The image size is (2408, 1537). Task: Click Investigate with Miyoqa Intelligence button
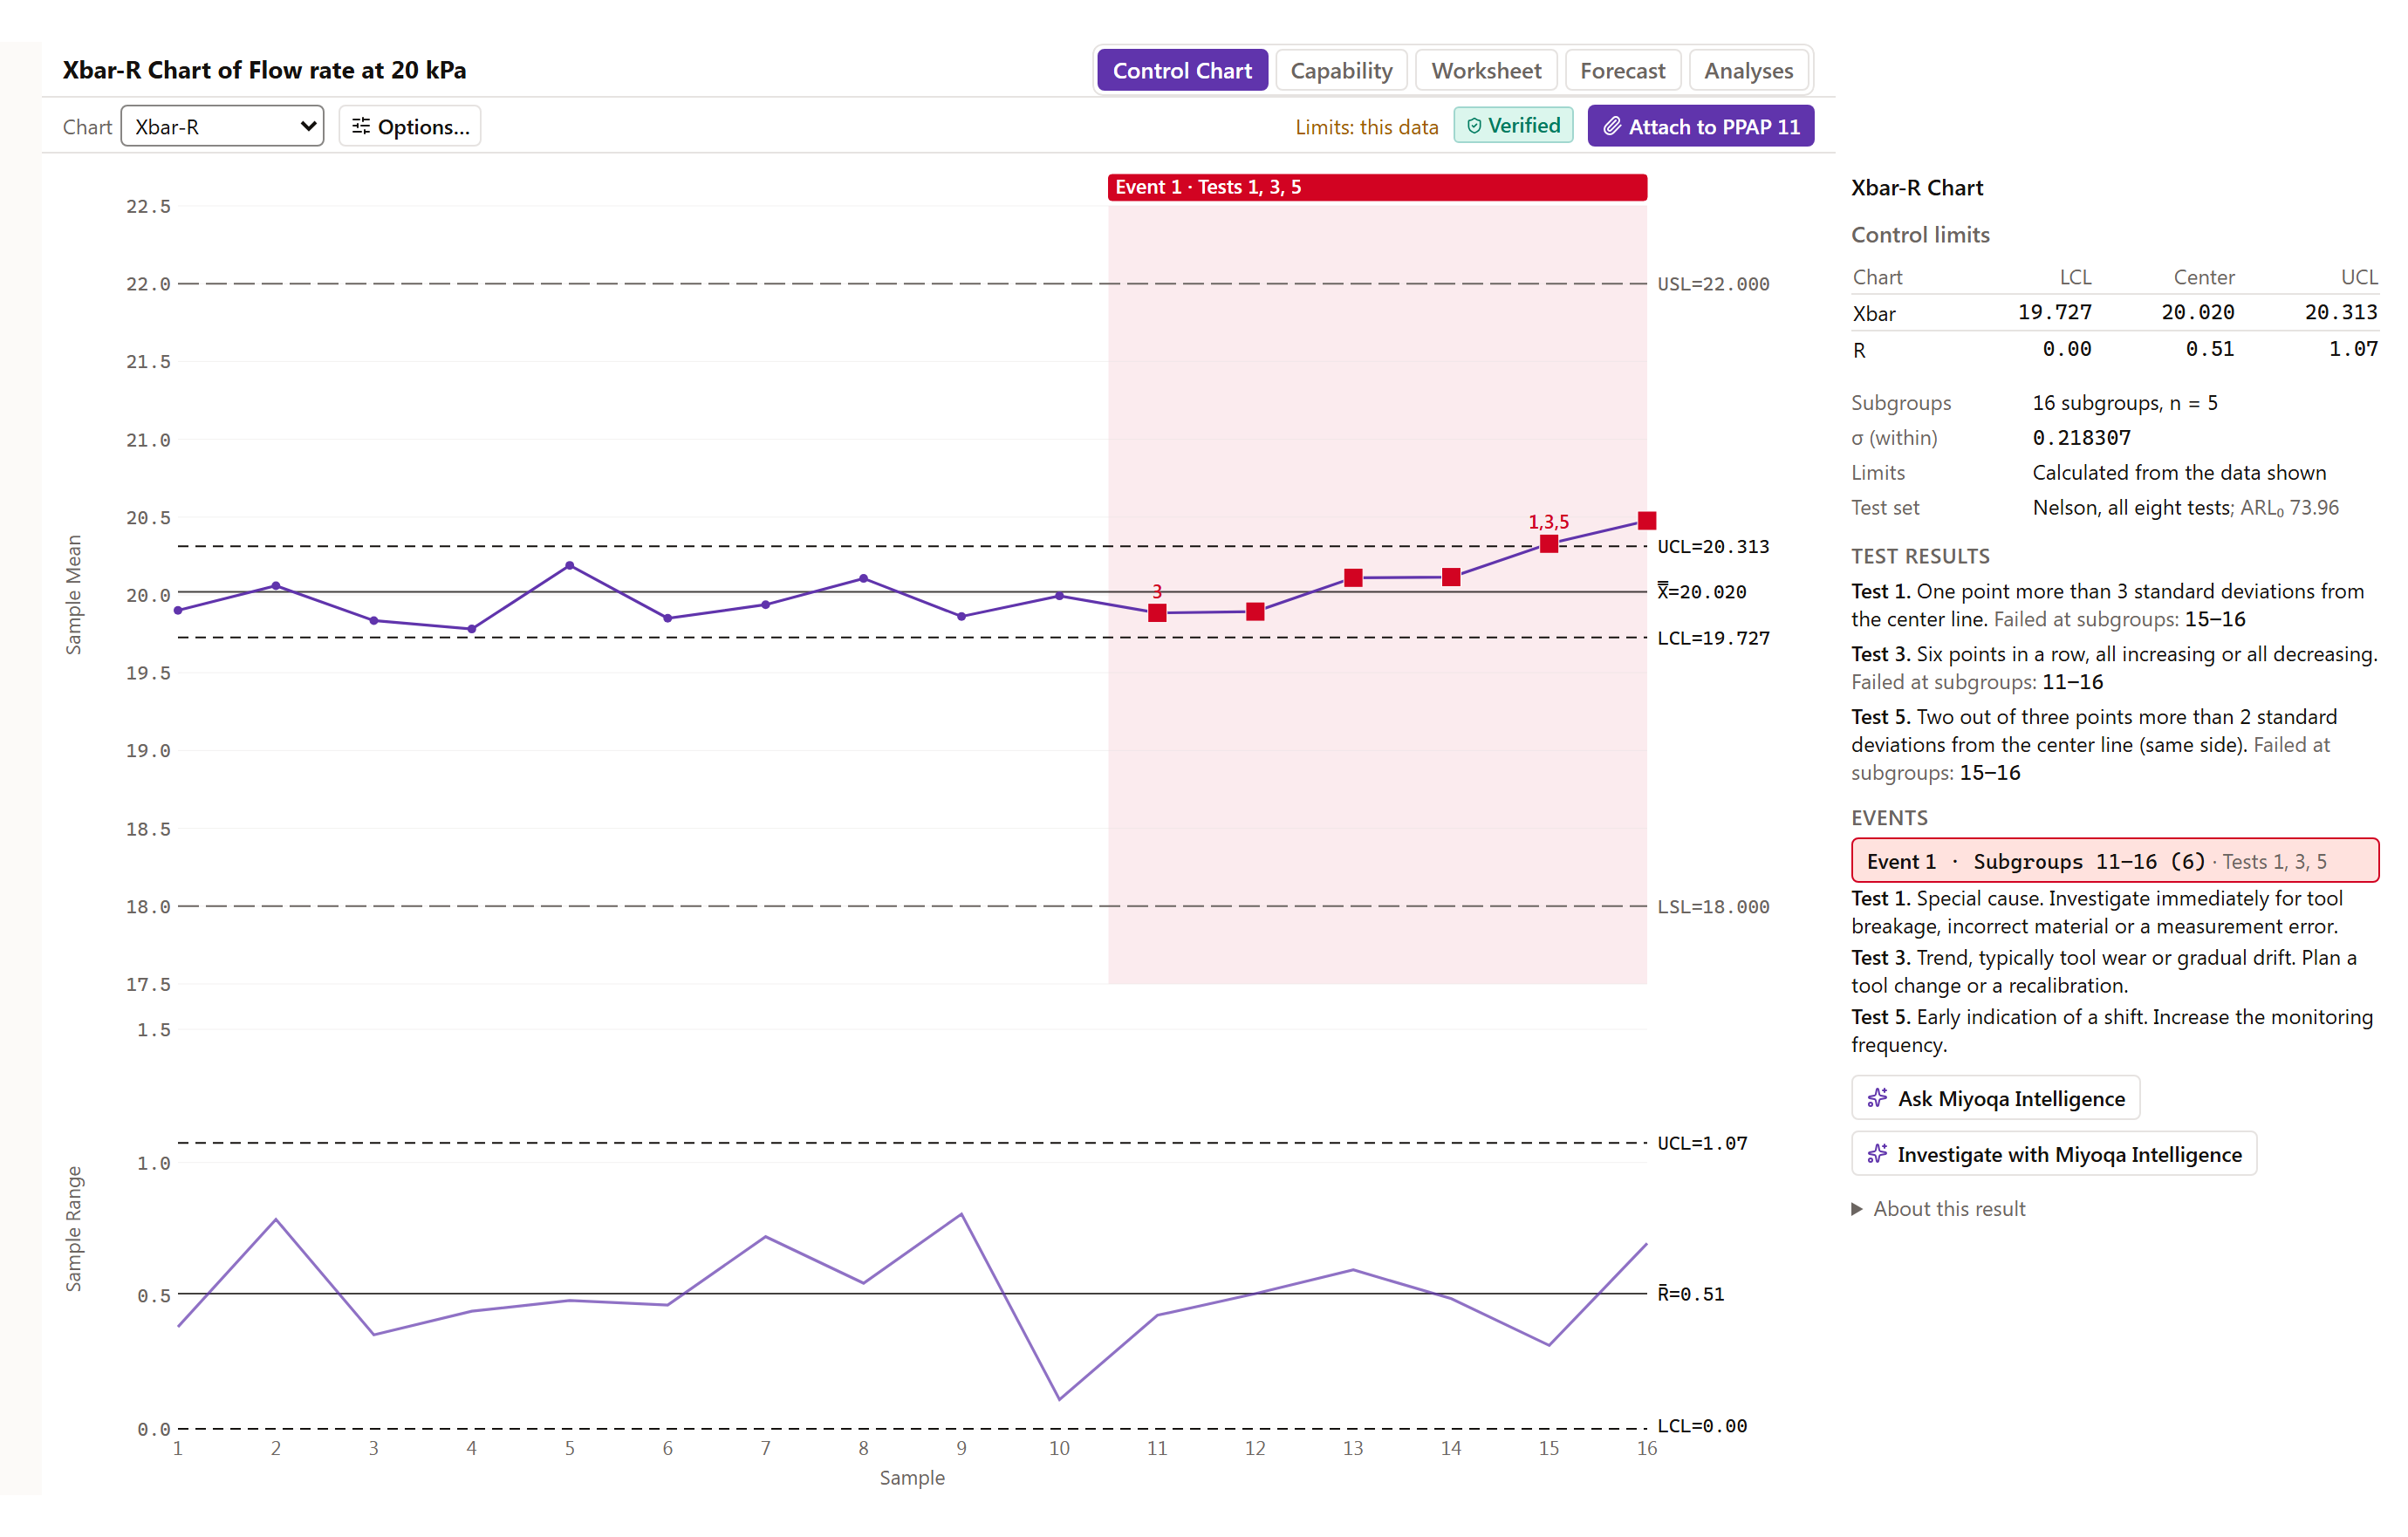click(x=2054, y=1153)
